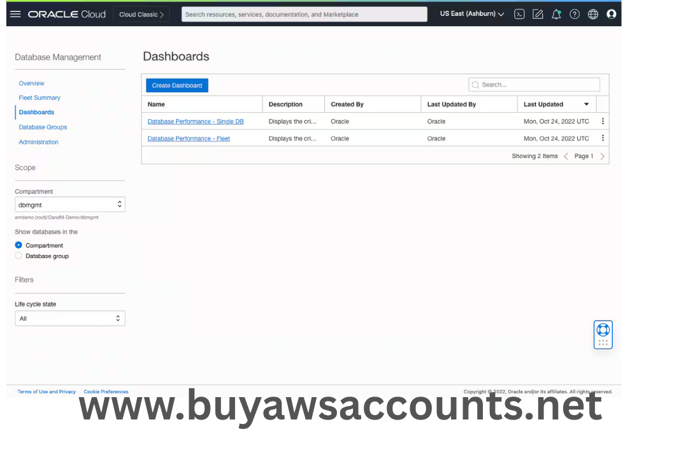Click the search magnifier icon in dashboards table
Image resolution: width=688 pixels, height=459 pixels.
(475, 85)
